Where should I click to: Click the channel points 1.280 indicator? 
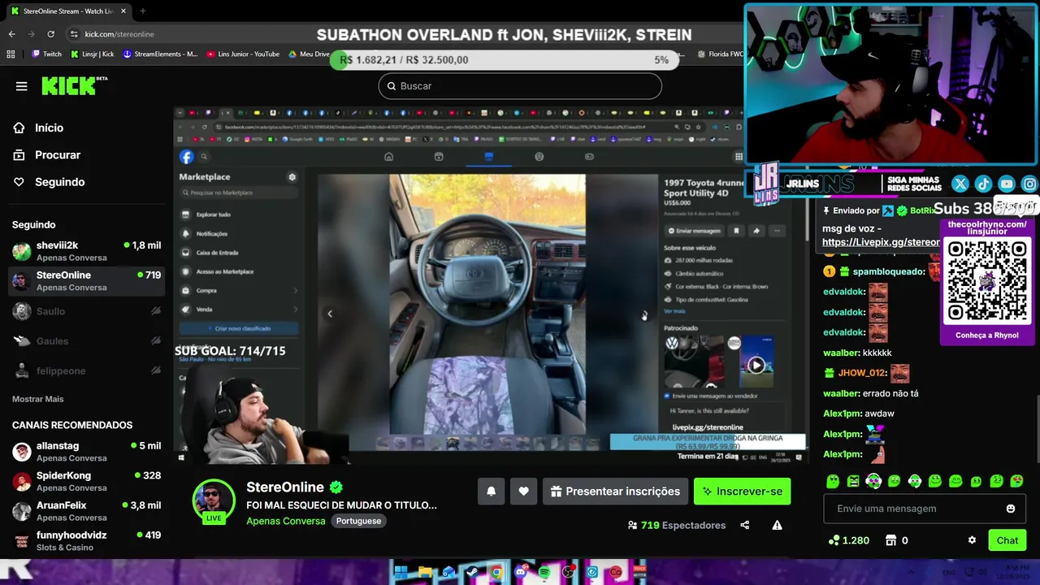(x=849, y=540)
